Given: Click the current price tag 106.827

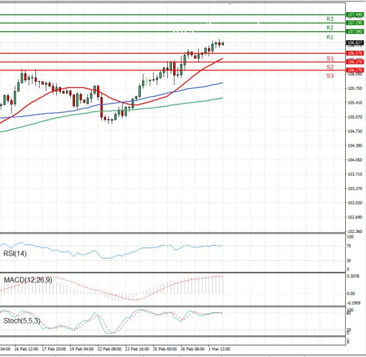Looking at the screenshot, I should (355, 43).
